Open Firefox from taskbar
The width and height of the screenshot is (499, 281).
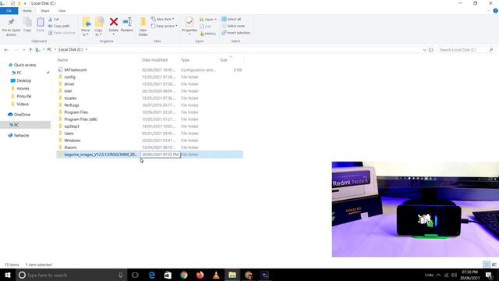pos(200,275)
